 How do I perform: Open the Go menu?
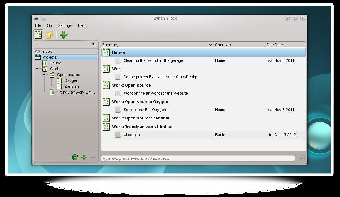click(49, 25)
